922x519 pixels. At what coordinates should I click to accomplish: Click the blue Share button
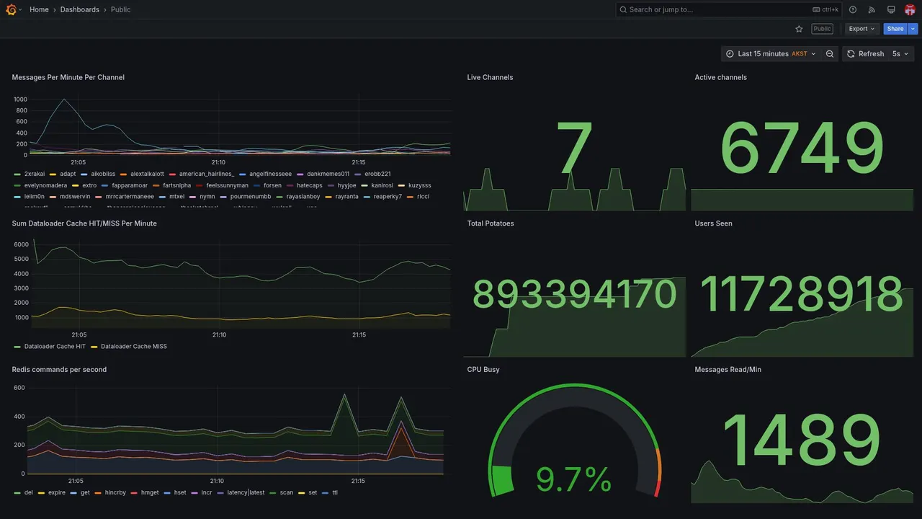tap(895, 29)
